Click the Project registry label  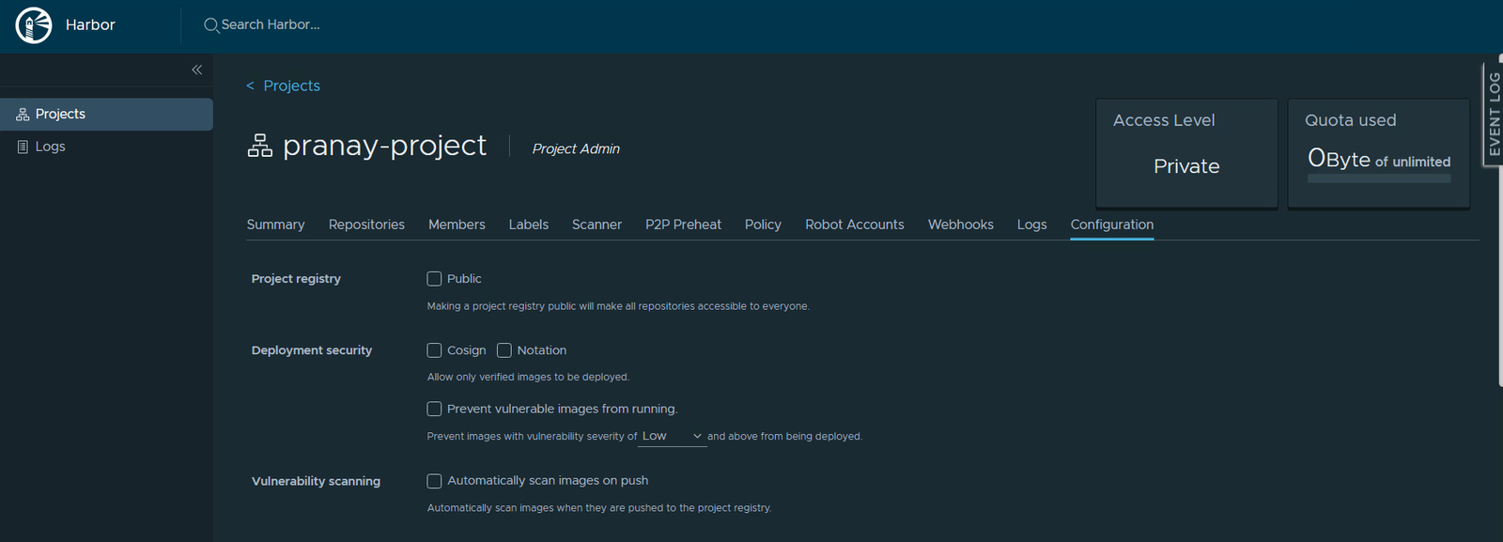click(x=296, y=279)
